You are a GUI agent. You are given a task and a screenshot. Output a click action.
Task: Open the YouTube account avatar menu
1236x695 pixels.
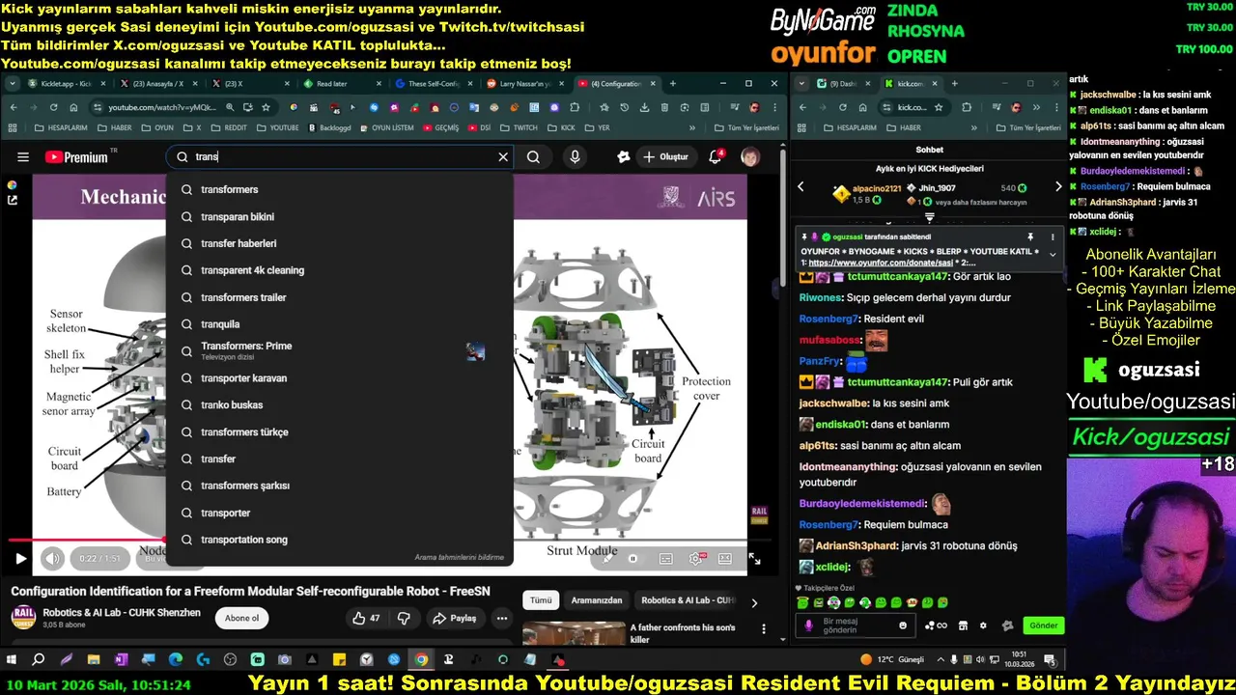click(x=750, y=156)
